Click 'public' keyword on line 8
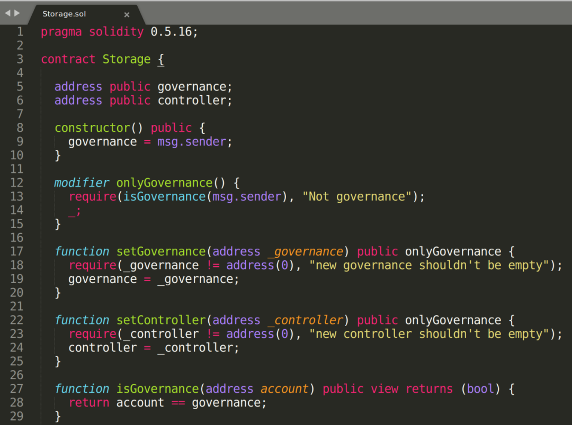This screenshot has height=425, width=572. click(x=171, y=128)
